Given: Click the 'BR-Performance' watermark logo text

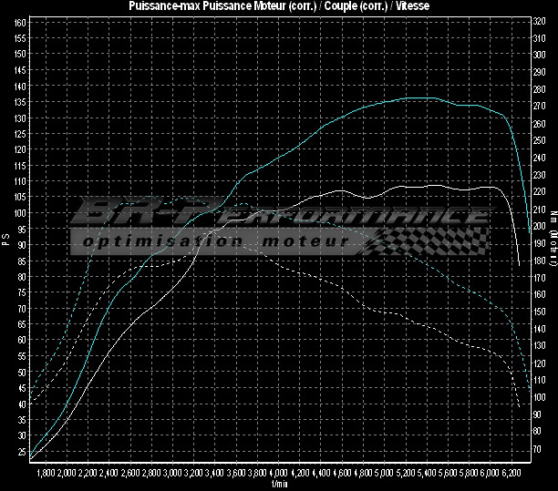Looking at the screenshot, I should click(274, 215).
